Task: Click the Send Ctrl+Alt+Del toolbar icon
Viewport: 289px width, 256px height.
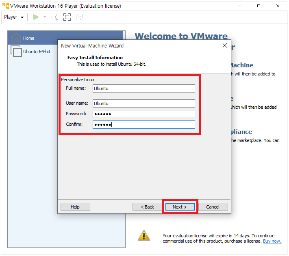Action: coord(55,17)
